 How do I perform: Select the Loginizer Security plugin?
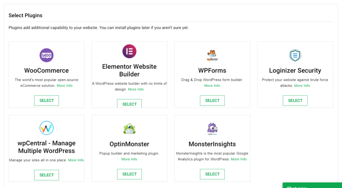pyautogui.click(x=295, y=100)
